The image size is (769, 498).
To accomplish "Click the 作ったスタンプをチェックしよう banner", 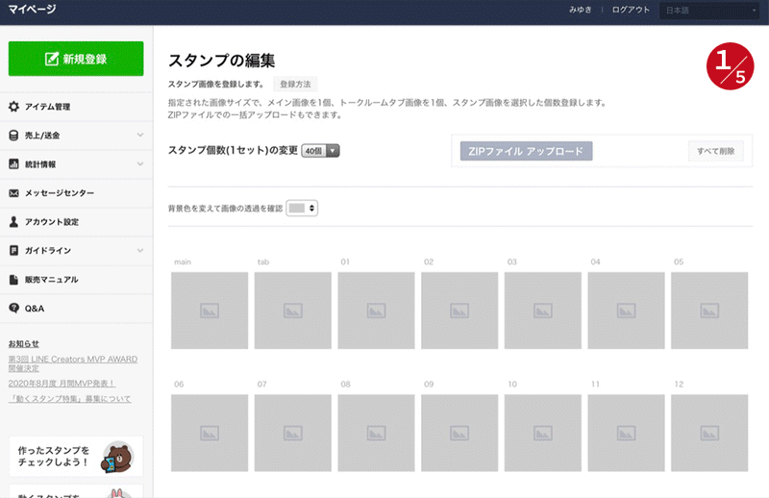I will pos(76,457).
